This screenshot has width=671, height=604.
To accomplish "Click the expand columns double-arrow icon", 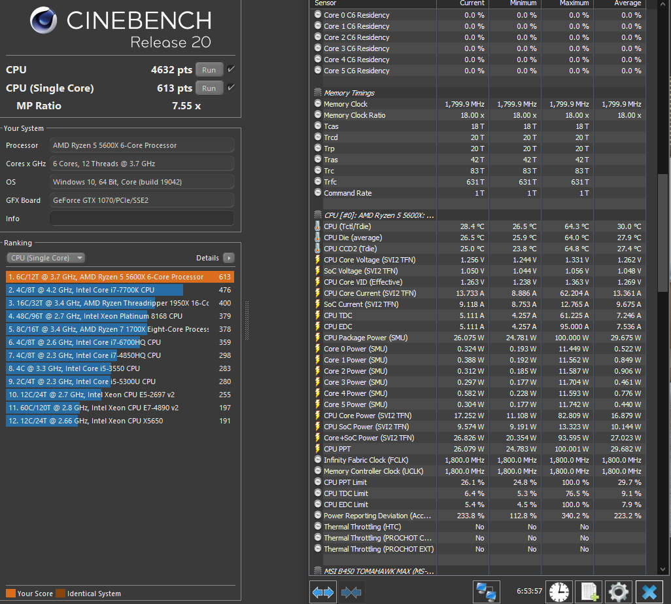I will point(323,592).
